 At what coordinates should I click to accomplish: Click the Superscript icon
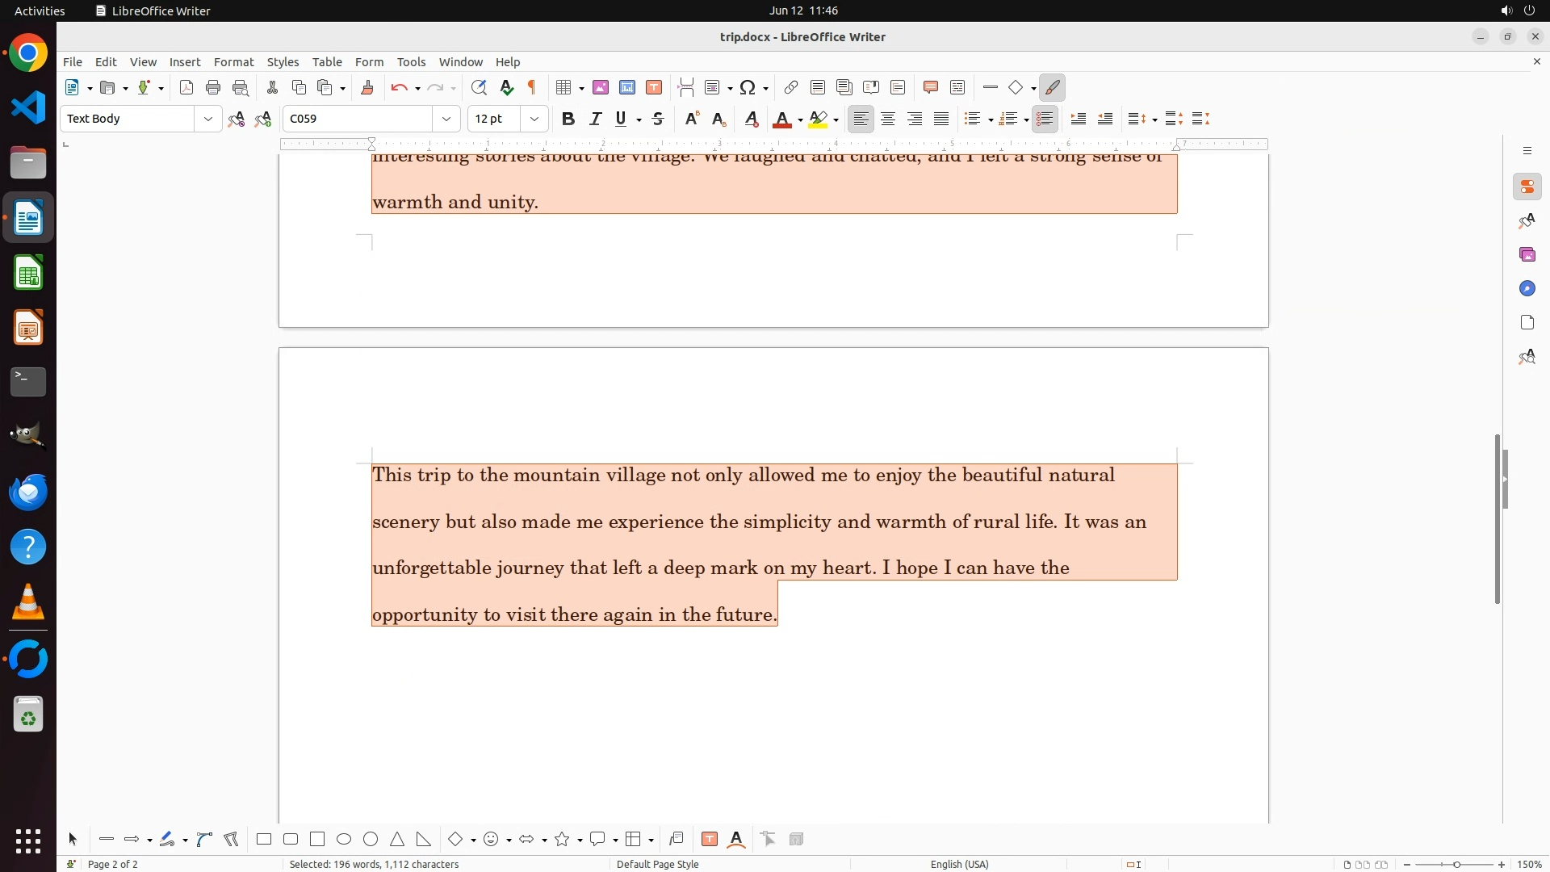(x=692, y=119)
